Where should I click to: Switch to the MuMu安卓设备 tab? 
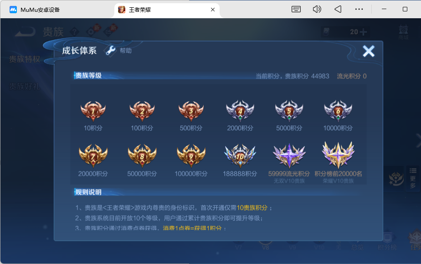coord(40,10)
